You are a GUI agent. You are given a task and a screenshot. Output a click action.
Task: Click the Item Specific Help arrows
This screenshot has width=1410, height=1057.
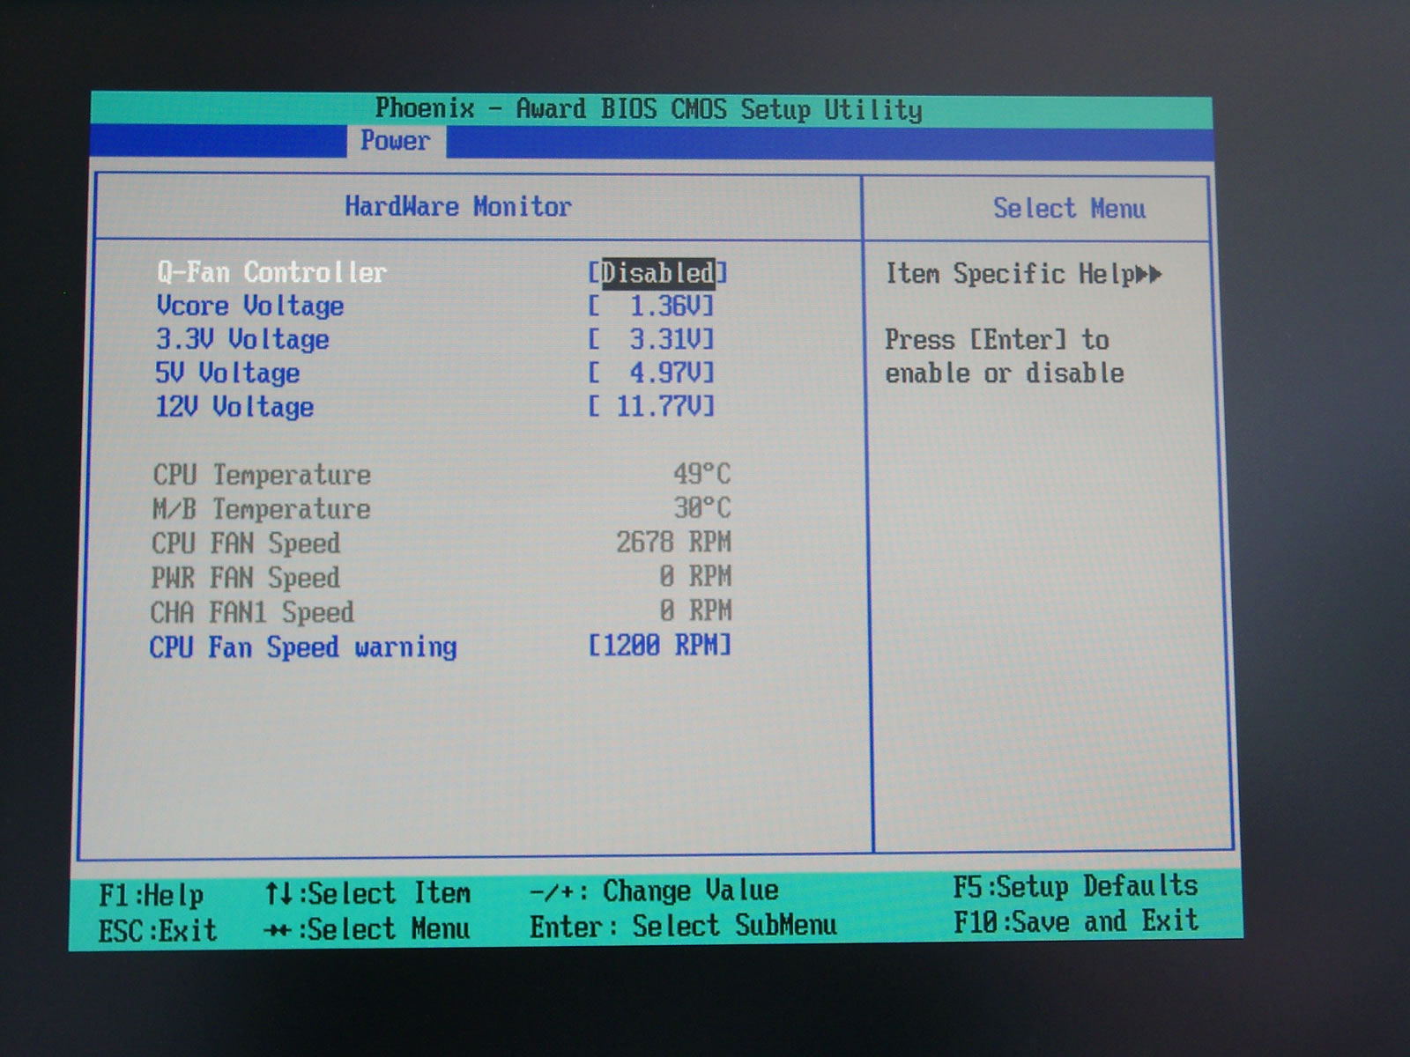pyautogui.click(x=1148, y=274)
